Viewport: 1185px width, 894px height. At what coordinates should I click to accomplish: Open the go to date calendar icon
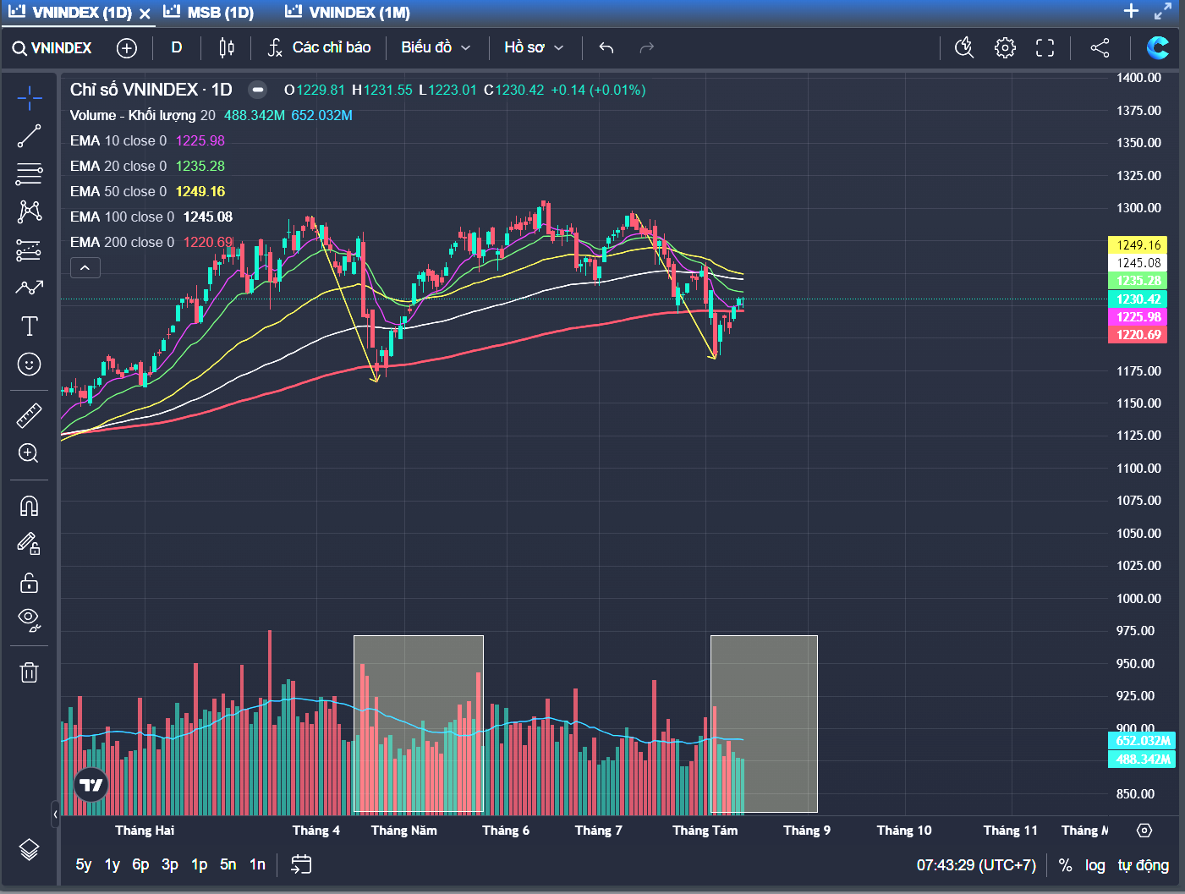(x=301, y=864)
